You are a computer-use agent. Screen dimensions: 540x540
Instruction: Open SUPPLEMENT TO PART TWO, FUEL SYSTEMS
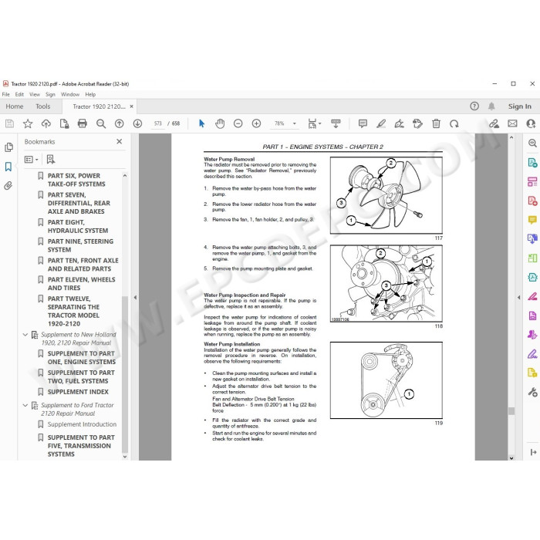click(81, 377)
